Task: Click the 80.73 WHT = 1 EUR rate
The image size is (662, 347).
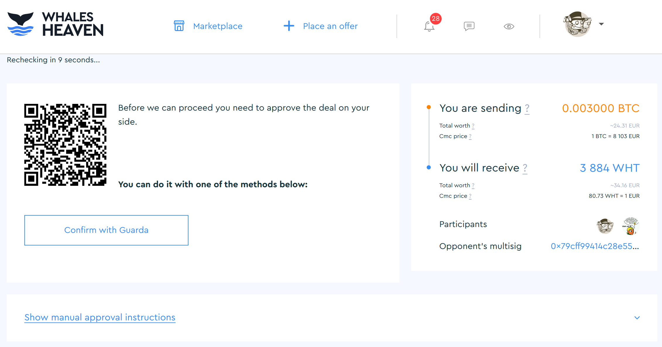Action: [614, 196]
